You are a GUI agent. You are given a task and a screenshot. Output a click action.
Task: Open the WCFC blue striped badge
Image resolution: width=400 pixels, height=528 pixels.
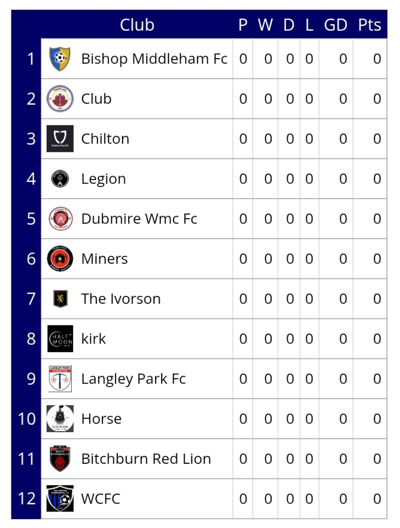[x=60, y=499]
